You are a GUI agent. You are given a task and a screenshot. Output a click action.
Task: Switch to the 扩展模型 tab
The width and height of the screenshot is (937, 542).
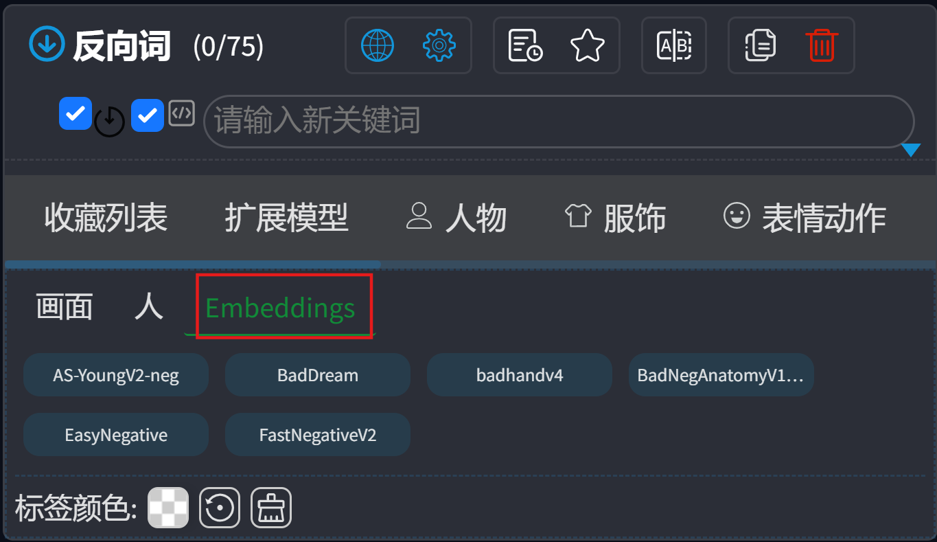tap(286, 218)
